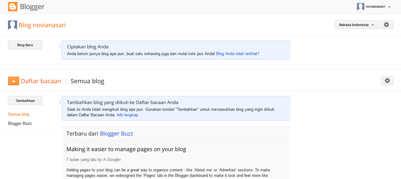Open the Daftar bacaan settings gear
This screenshot has width=401, height=179.
pyautogui.click(x=387, y=81)
